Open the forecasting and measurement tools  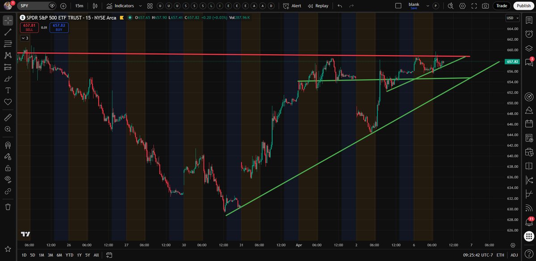pos(8,67)
